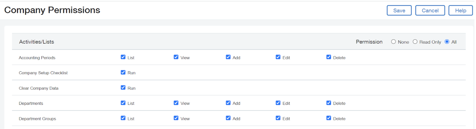Image resolution: width=476 pixels, height=129 pixels.
Task: Uncheck Add for Department Groups
Action: pos(228,118)
